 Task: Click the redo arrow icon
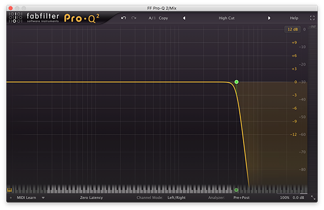134,18
